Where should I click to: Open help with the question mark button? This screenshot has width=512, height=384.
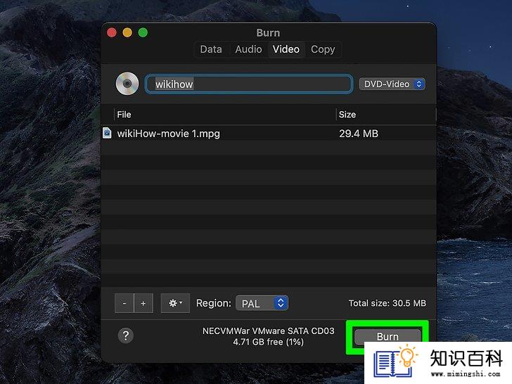point(126,335)
